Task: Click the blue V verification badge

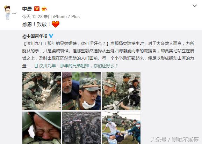Action: [x=51, y=36]
